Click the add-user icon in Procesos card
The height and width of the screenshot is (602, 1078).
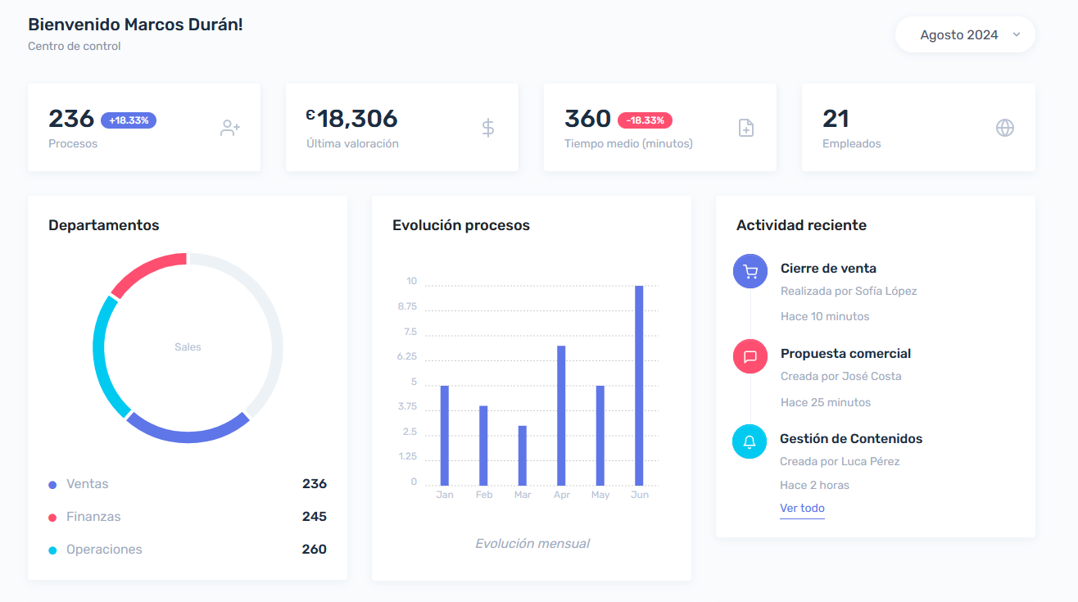pyautogui.click(x=229, y=128)
